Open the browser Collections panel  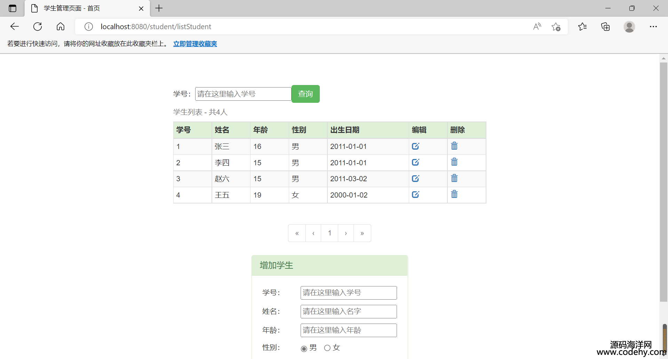[605, 27]
